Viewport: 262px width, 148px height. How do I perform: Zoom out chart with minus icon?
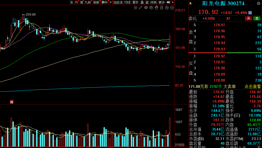[172, 8]
